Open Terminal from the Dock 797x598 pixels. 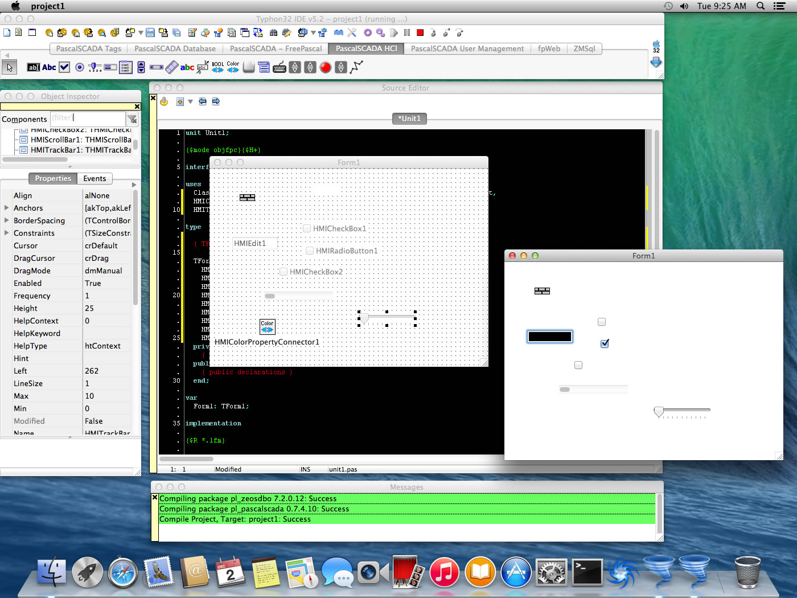tap(587, 572)
